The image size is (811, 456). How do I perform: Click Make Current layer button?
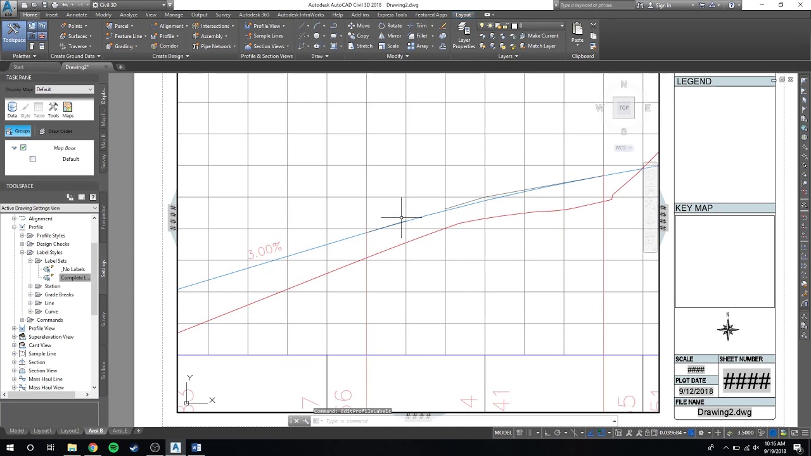pos(538,36)
